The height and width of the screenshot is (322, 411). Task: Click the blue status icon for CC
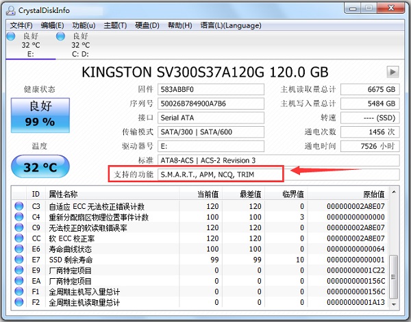pyautogui.click(x=19, y=238)
